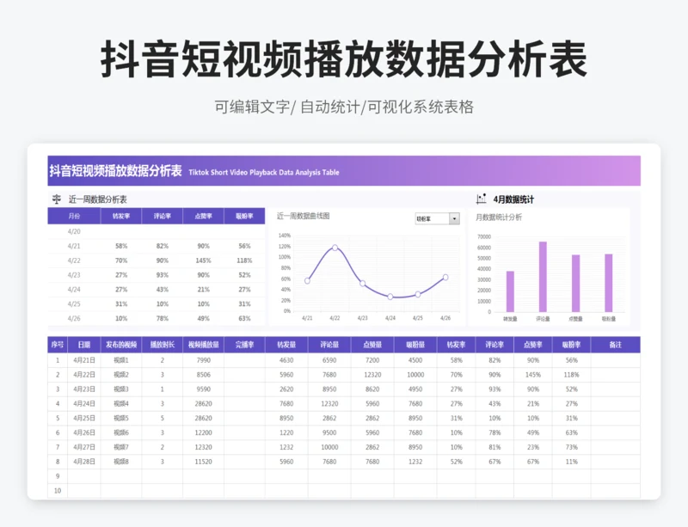Screen dimensions: 688x527
Task: Click the 点赞量 column header in the table
Action: tap(372, 345)
